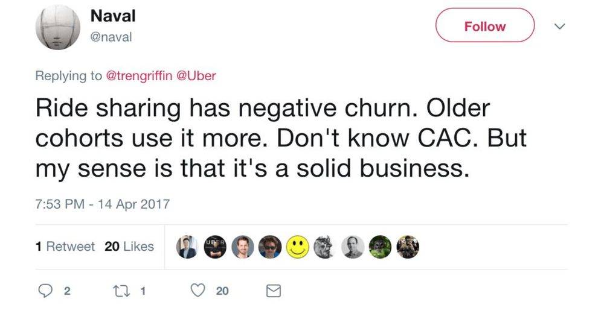Screen dimensions: 604x325
Task: Click the Uber logo liker avatar
Action: 215,247
